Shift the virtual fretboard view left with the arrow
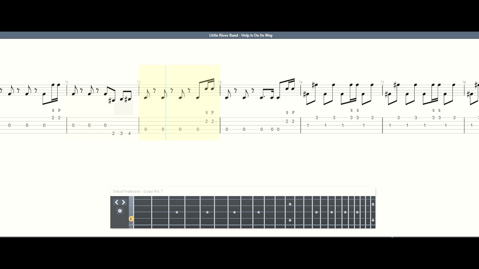 (x=116, y=202)
